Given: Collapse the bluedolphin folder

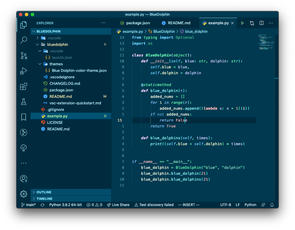Looking at the screenshot, I should pyautogui.click(x=71, y=44).
